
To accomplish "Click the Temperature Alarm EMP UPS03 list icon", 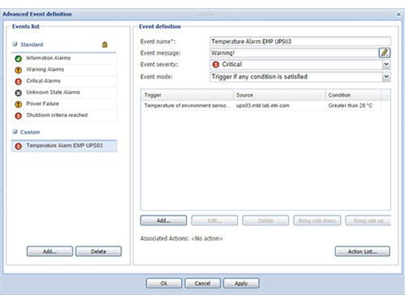I will coord(18,146).
